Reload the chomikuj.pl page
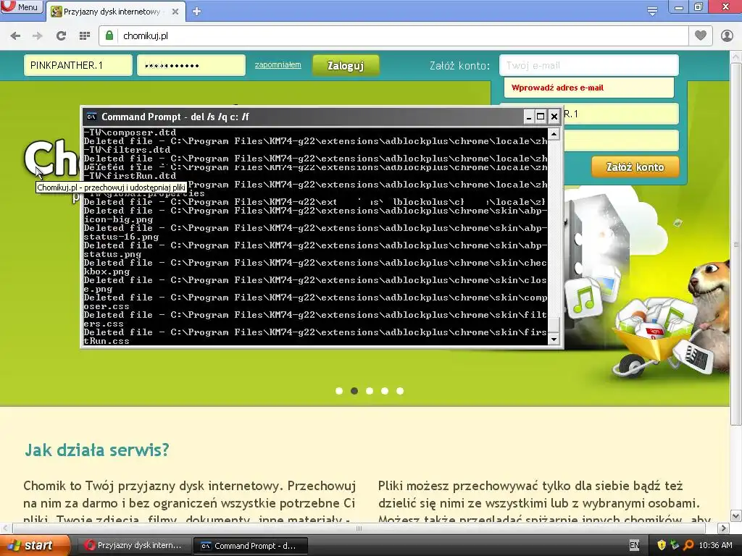 point(61,35)
